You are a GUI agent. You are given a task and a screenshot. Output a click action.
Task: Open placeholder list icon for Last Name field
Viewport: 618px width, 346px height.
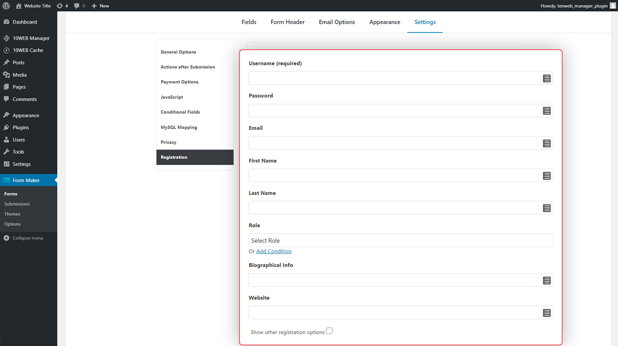546,208
